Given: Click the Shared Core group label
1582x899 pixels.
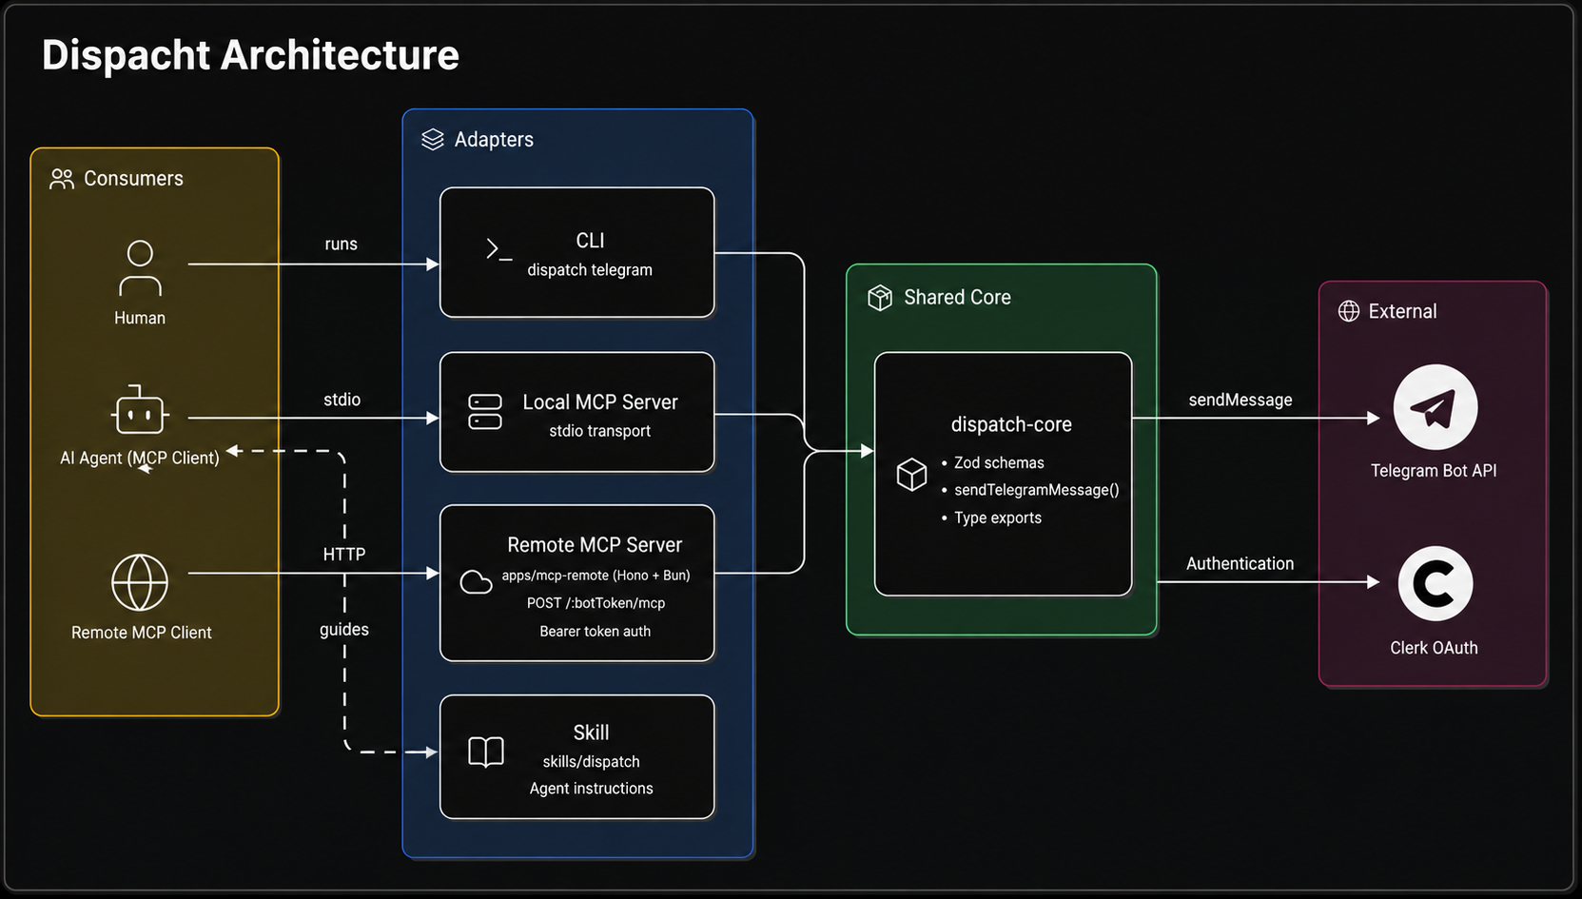Looking at the screenshot, I should click(x=957, y=298).
